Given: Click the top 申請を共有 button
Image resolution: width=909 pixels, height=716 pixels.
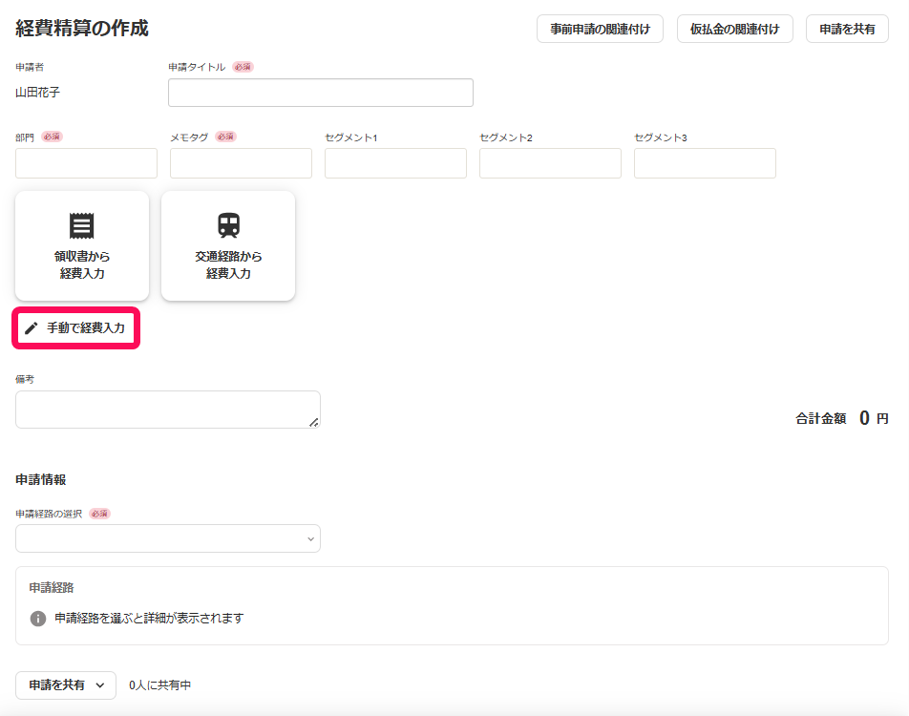Looking at the screenshot, I should 847,29.
